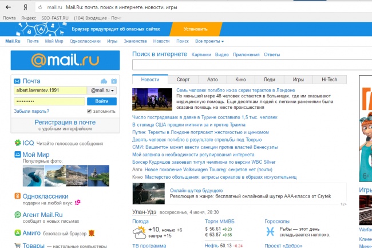Expand the @mail.ru domain dropdown
372x248 pixels.
click(102, 90)
